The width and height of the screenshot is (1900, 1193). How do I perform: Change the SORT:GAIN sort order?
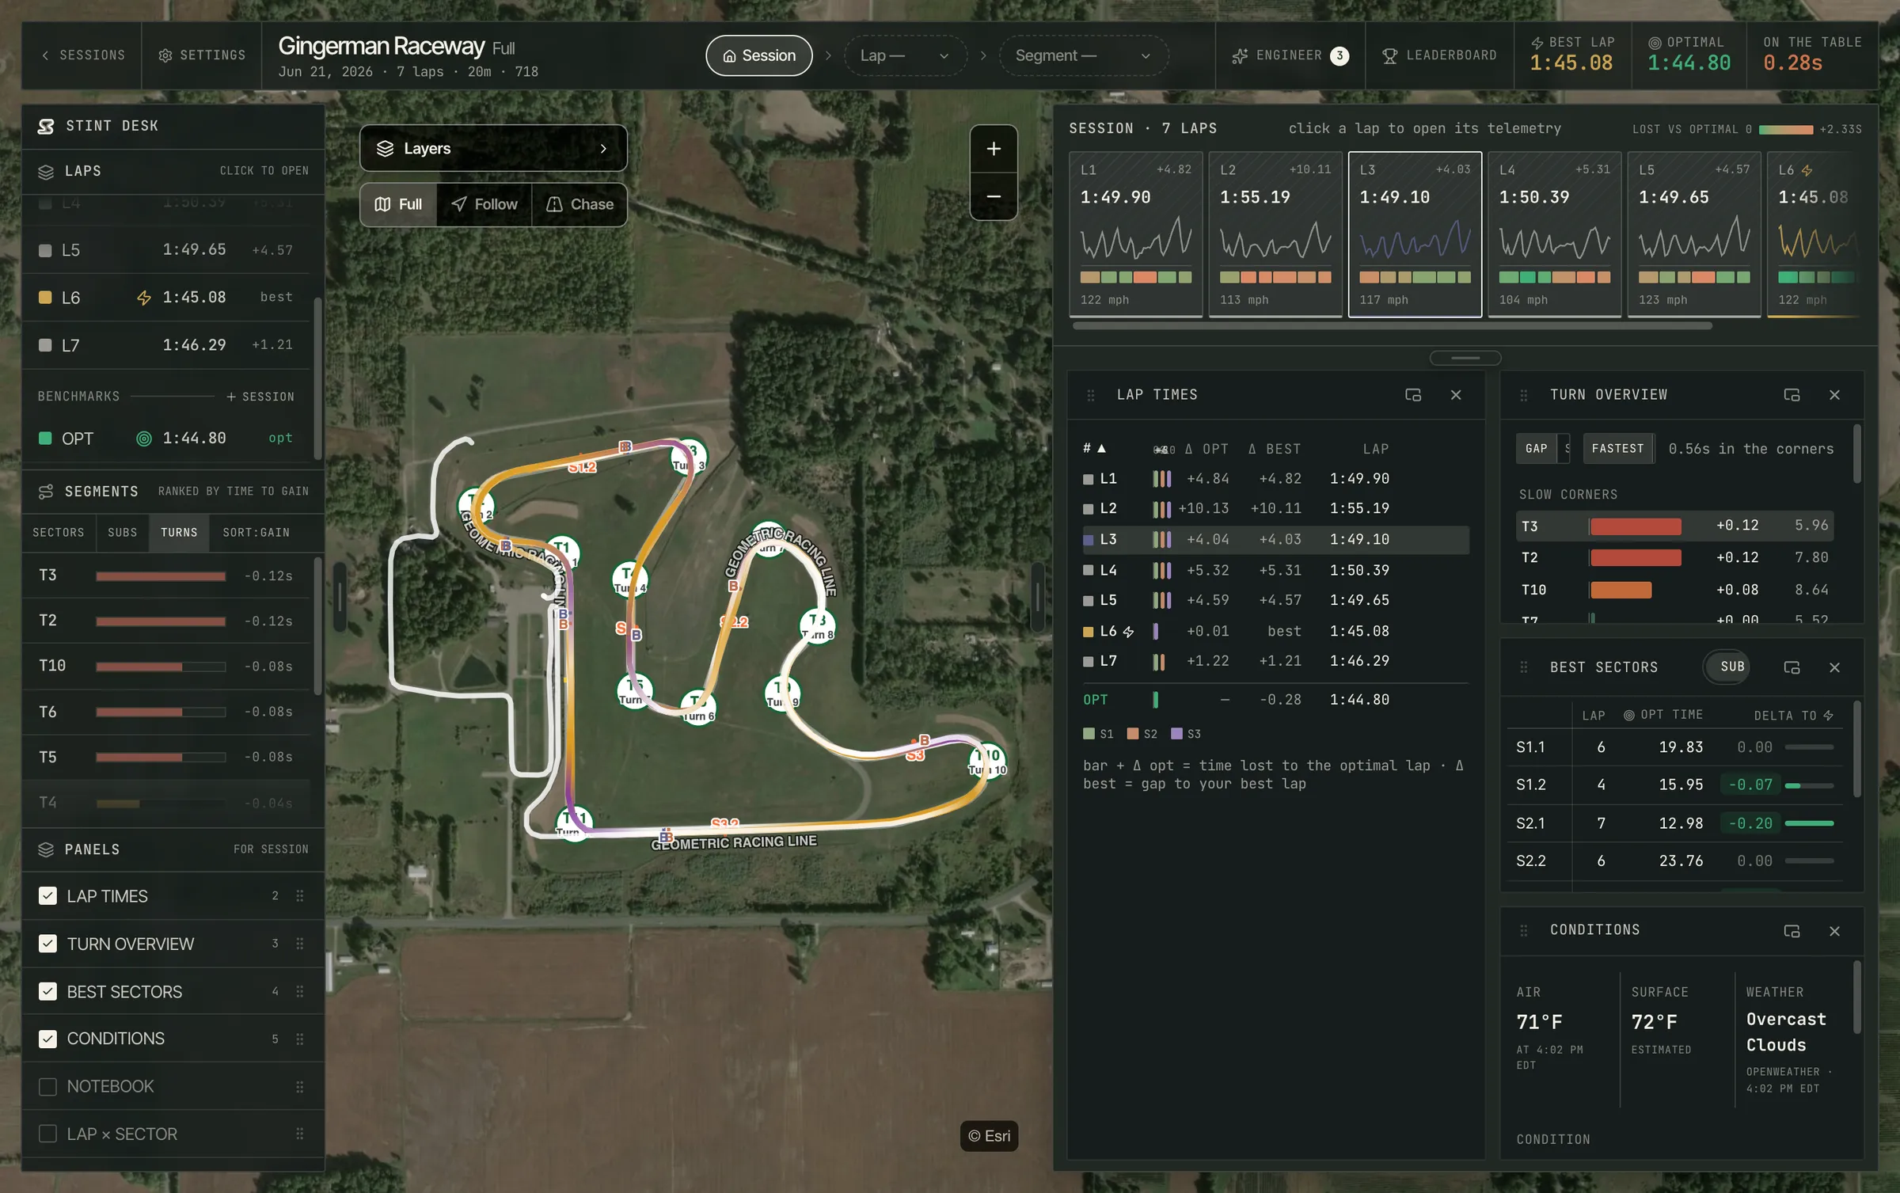(256, 533)
